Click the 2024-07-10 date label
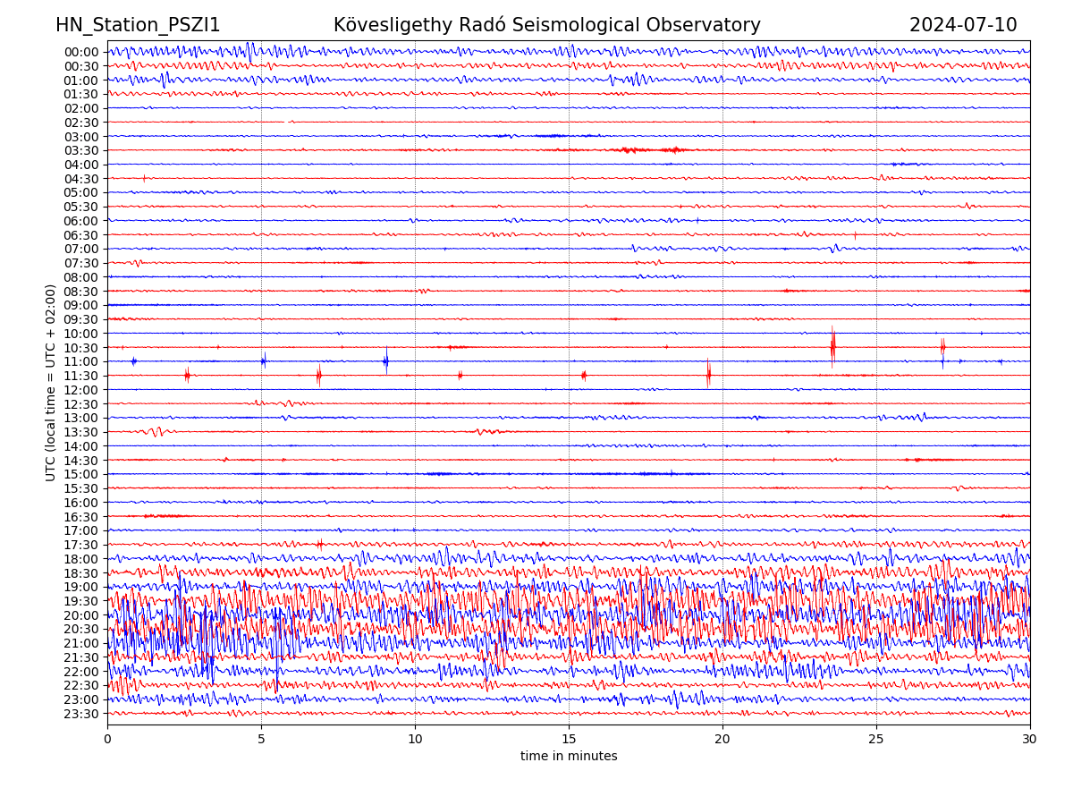Image resolution: width=1073 pixels, height=805 pixels. pos(962,25)
